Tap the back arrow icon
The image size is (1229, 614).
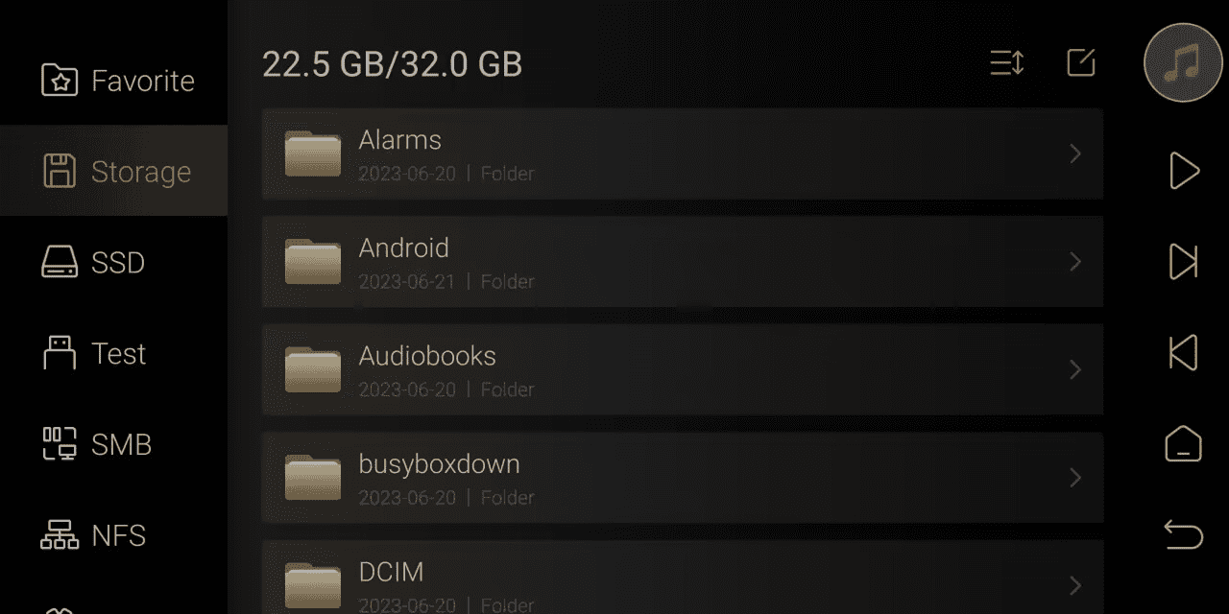[1184, 534]
